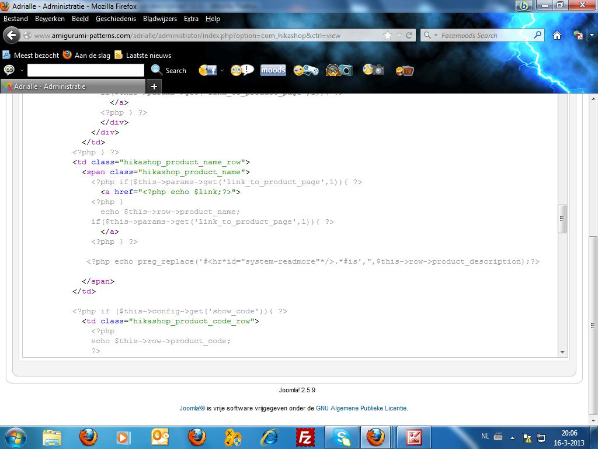This screenshot has width=598, height=449.
Task: Expand the address bar history dropdown
Action: tap(398, 35)
